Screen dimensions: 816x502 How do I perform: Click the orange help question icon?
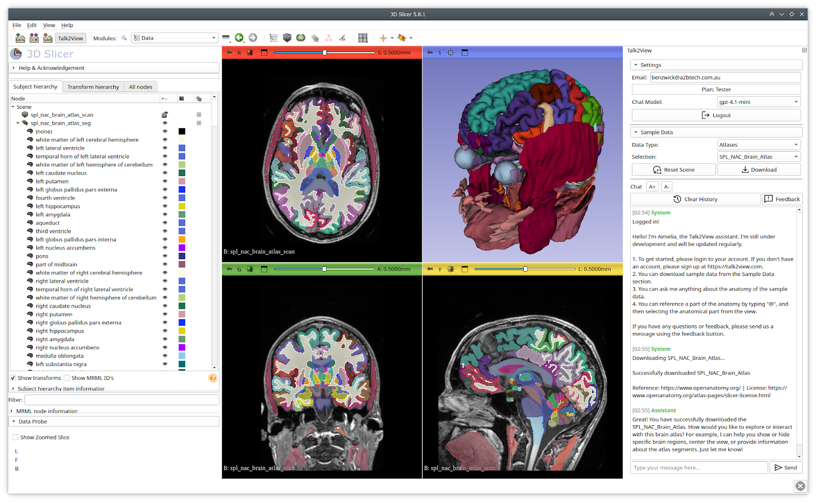point(213,378)
